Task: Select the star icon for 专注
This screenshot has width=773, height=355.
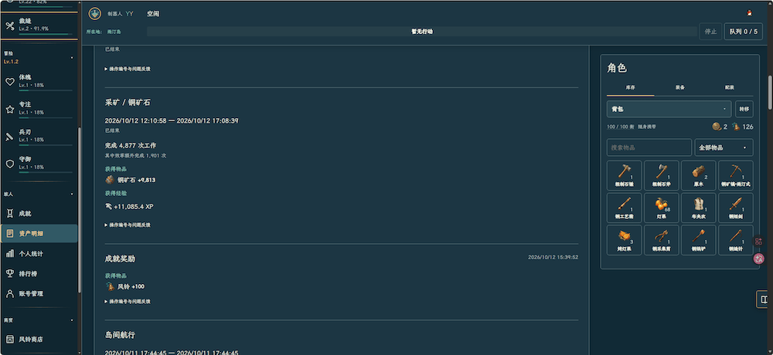Action: point(9,109)
